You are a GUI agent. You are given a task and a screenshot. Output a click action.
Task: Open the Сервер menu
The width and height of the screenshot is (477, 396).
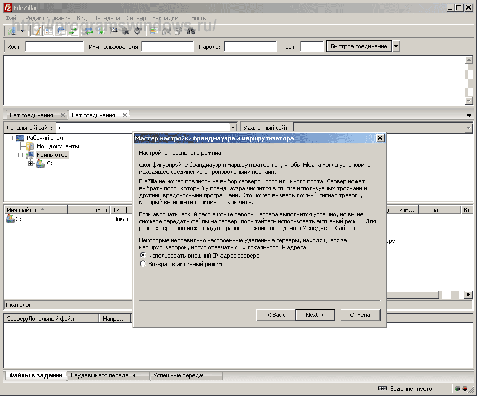136,18
